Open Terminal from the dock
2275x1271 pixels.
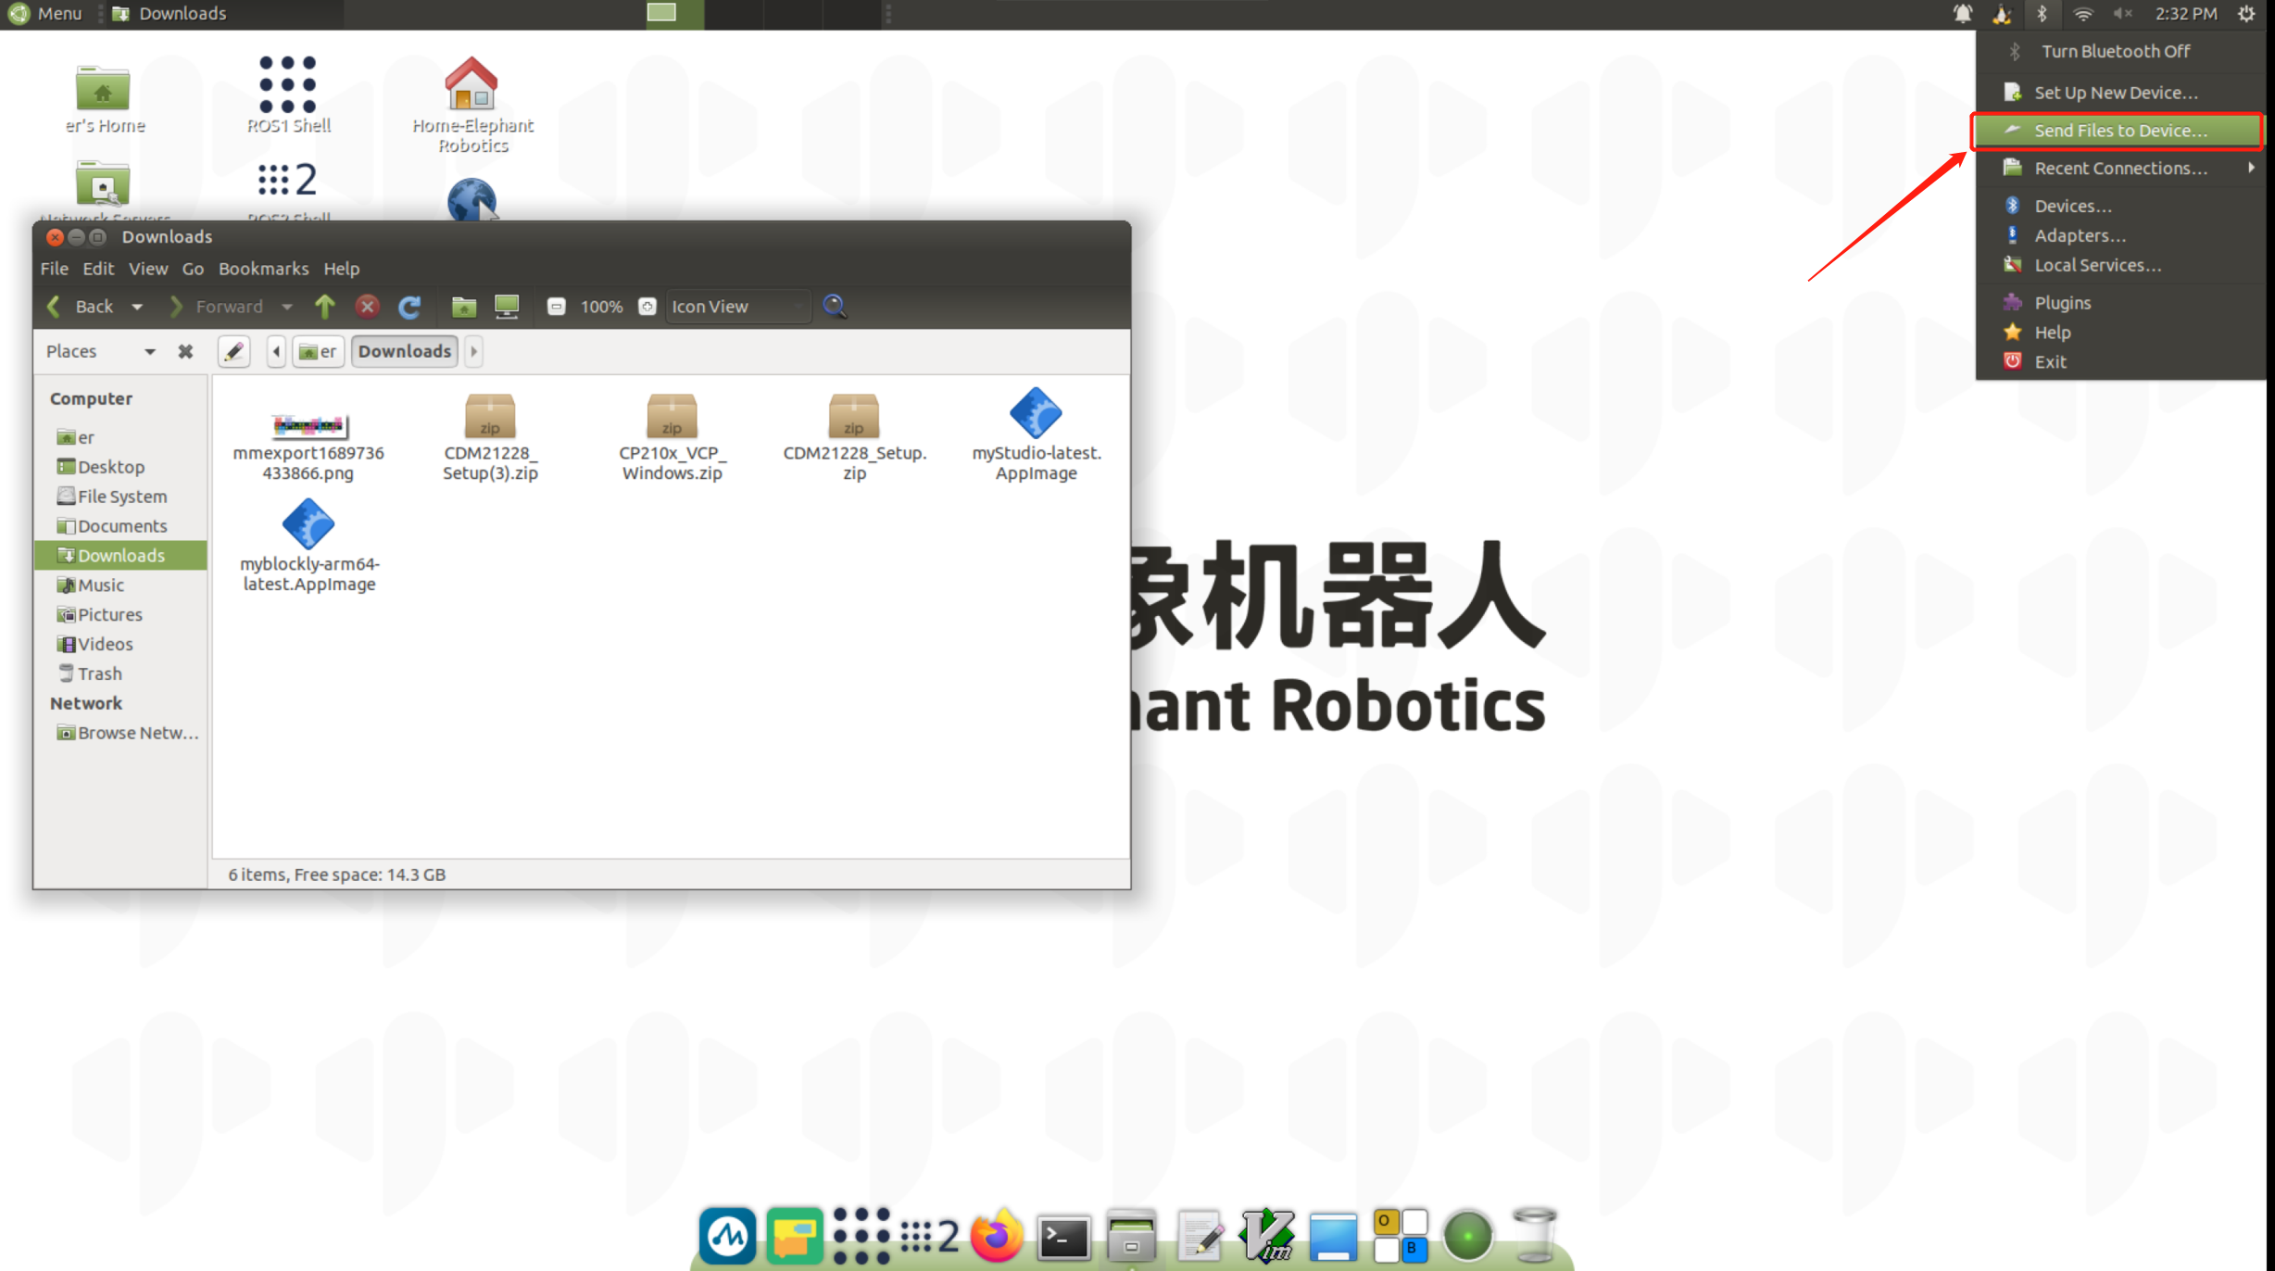(x=1063, y=1237)
